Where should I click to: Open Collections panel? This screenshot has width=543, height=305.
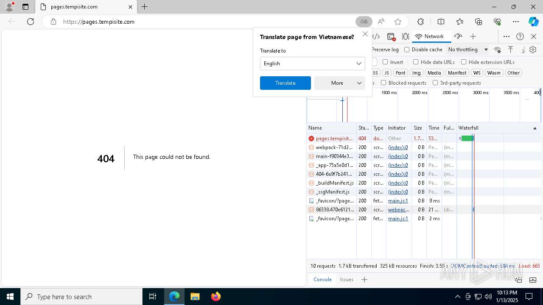pos(479,22)
